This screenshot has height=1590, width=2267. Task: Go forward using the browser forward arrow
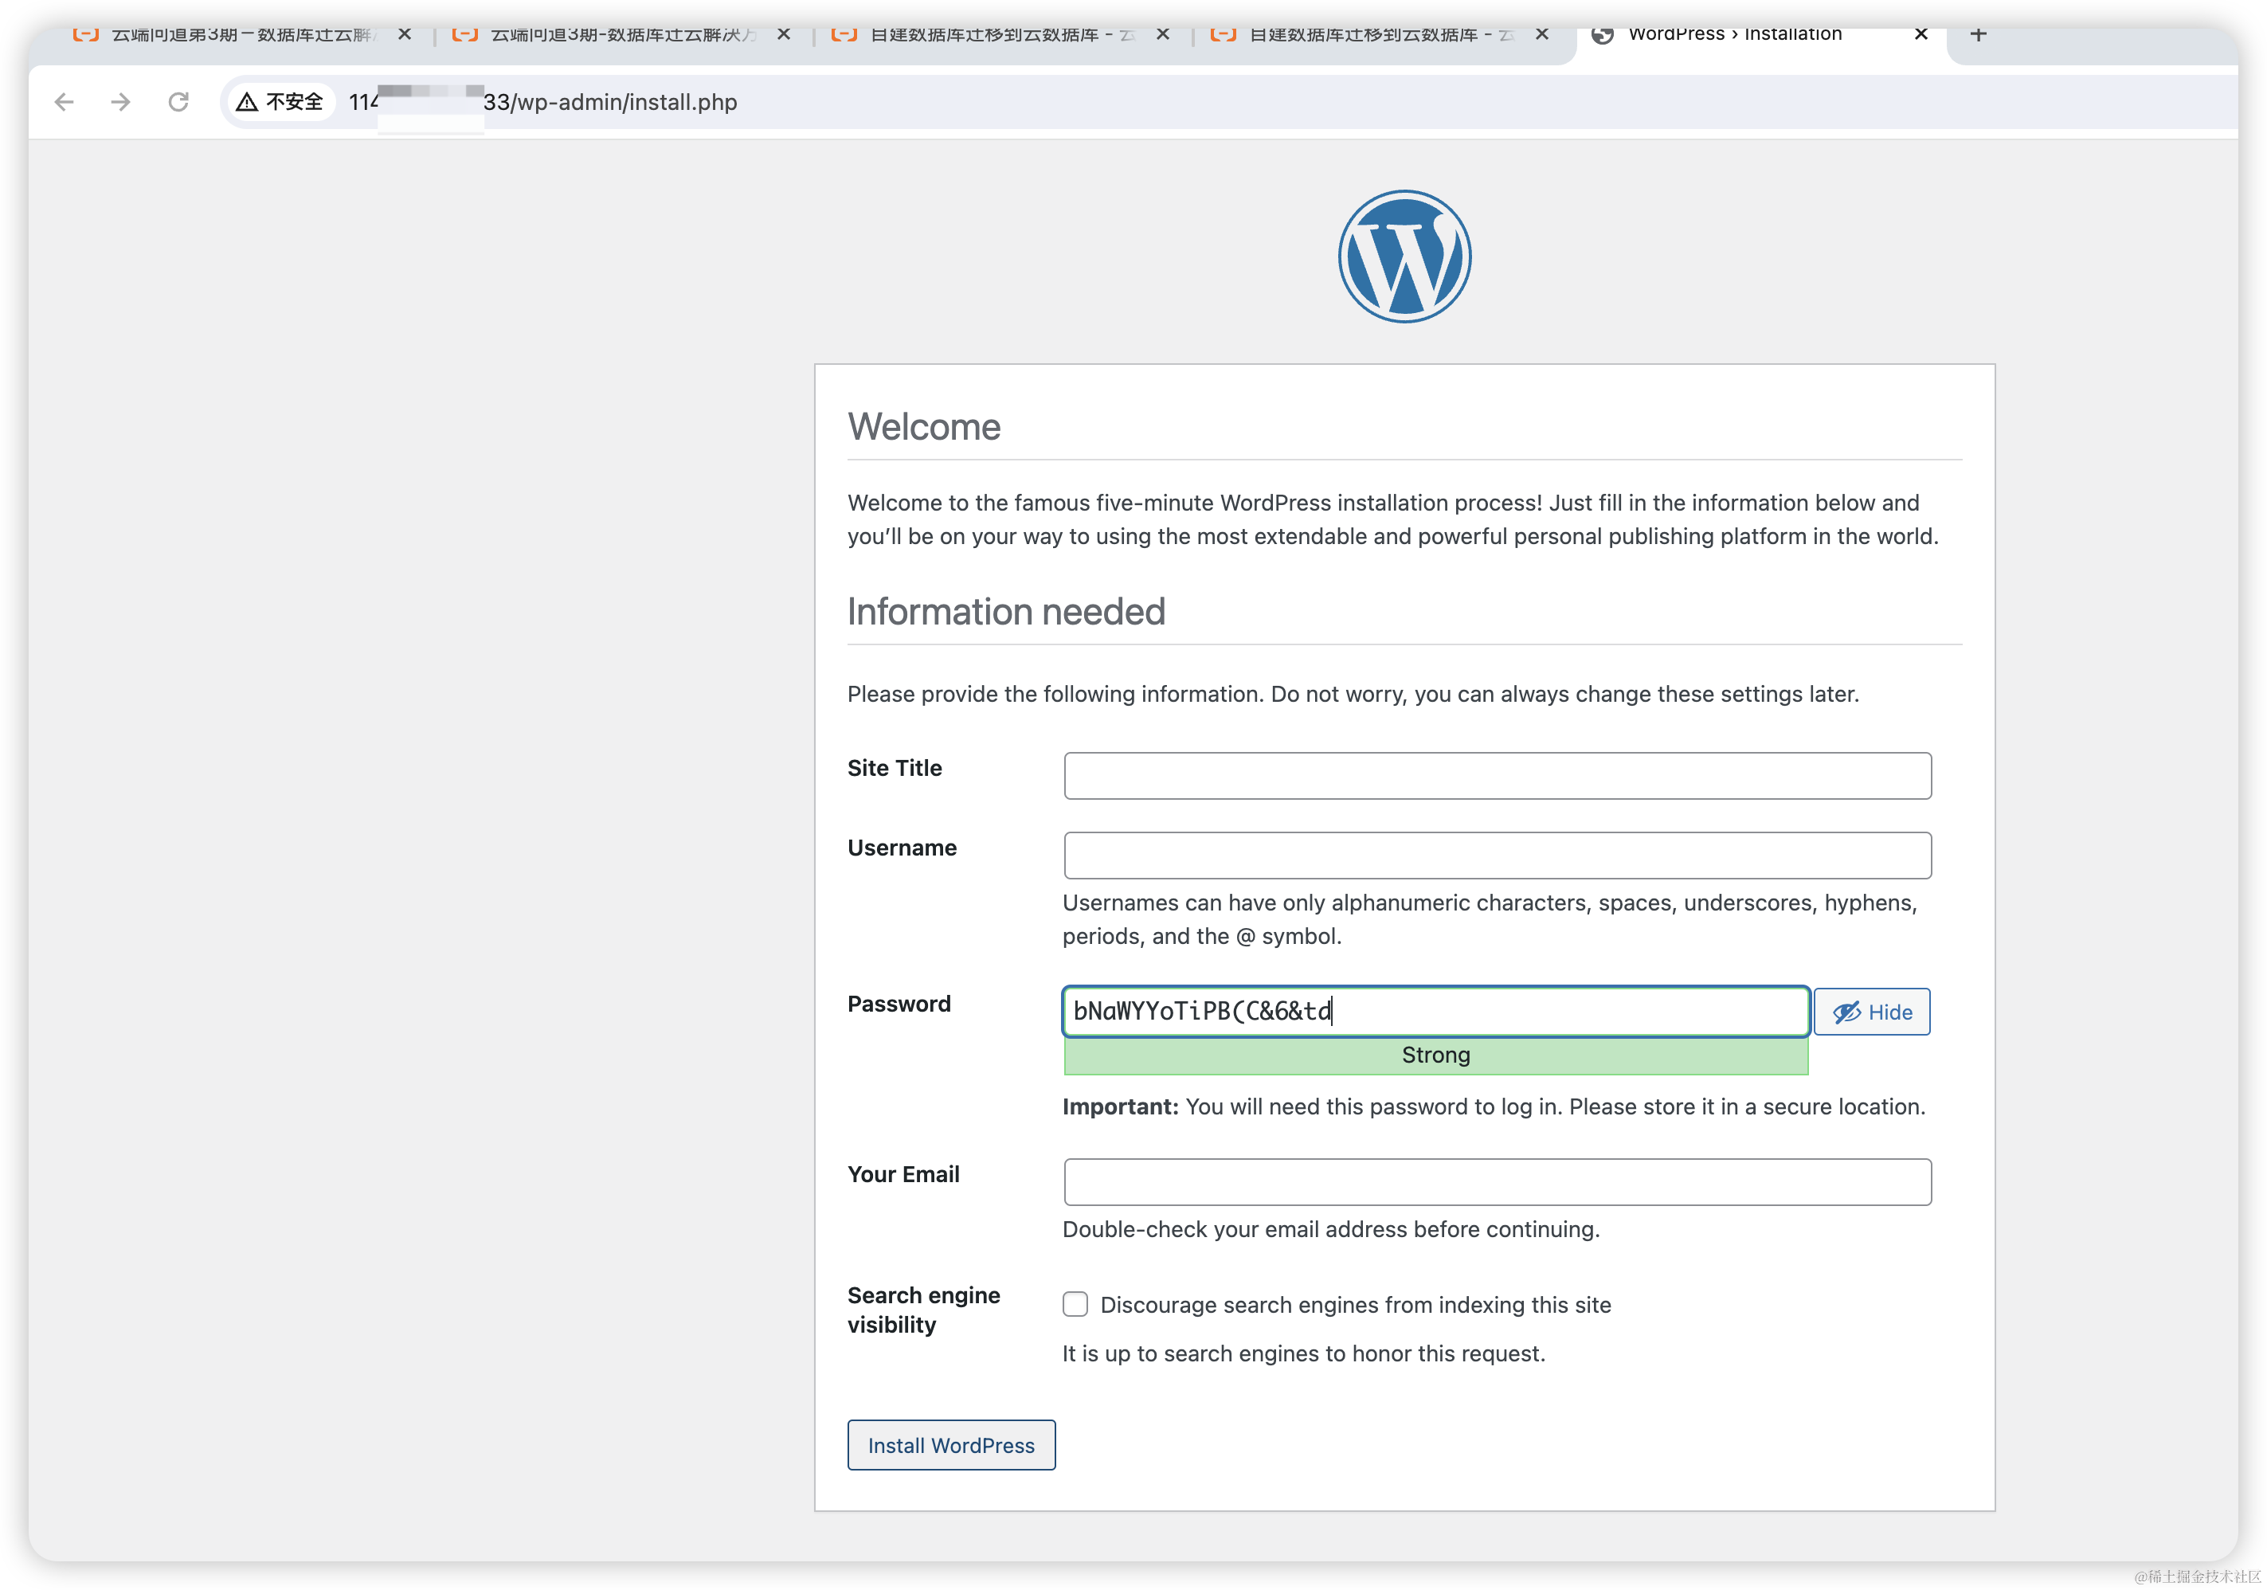pyautogui.click(x=120, y=102)
